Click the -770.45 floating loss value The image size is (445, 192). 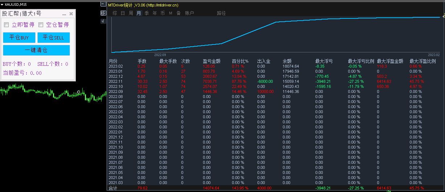pos(322,76)
